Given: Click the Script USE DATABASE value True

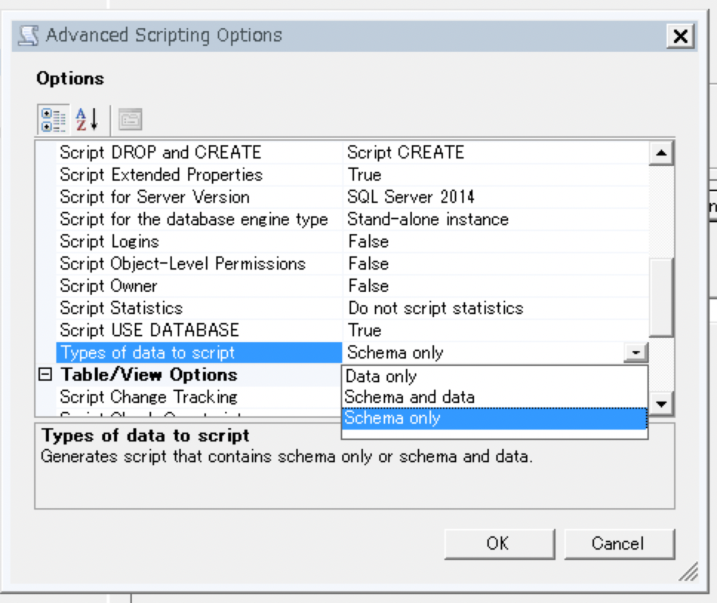Looking at the screenshot, I should click(x=364, y=330).
